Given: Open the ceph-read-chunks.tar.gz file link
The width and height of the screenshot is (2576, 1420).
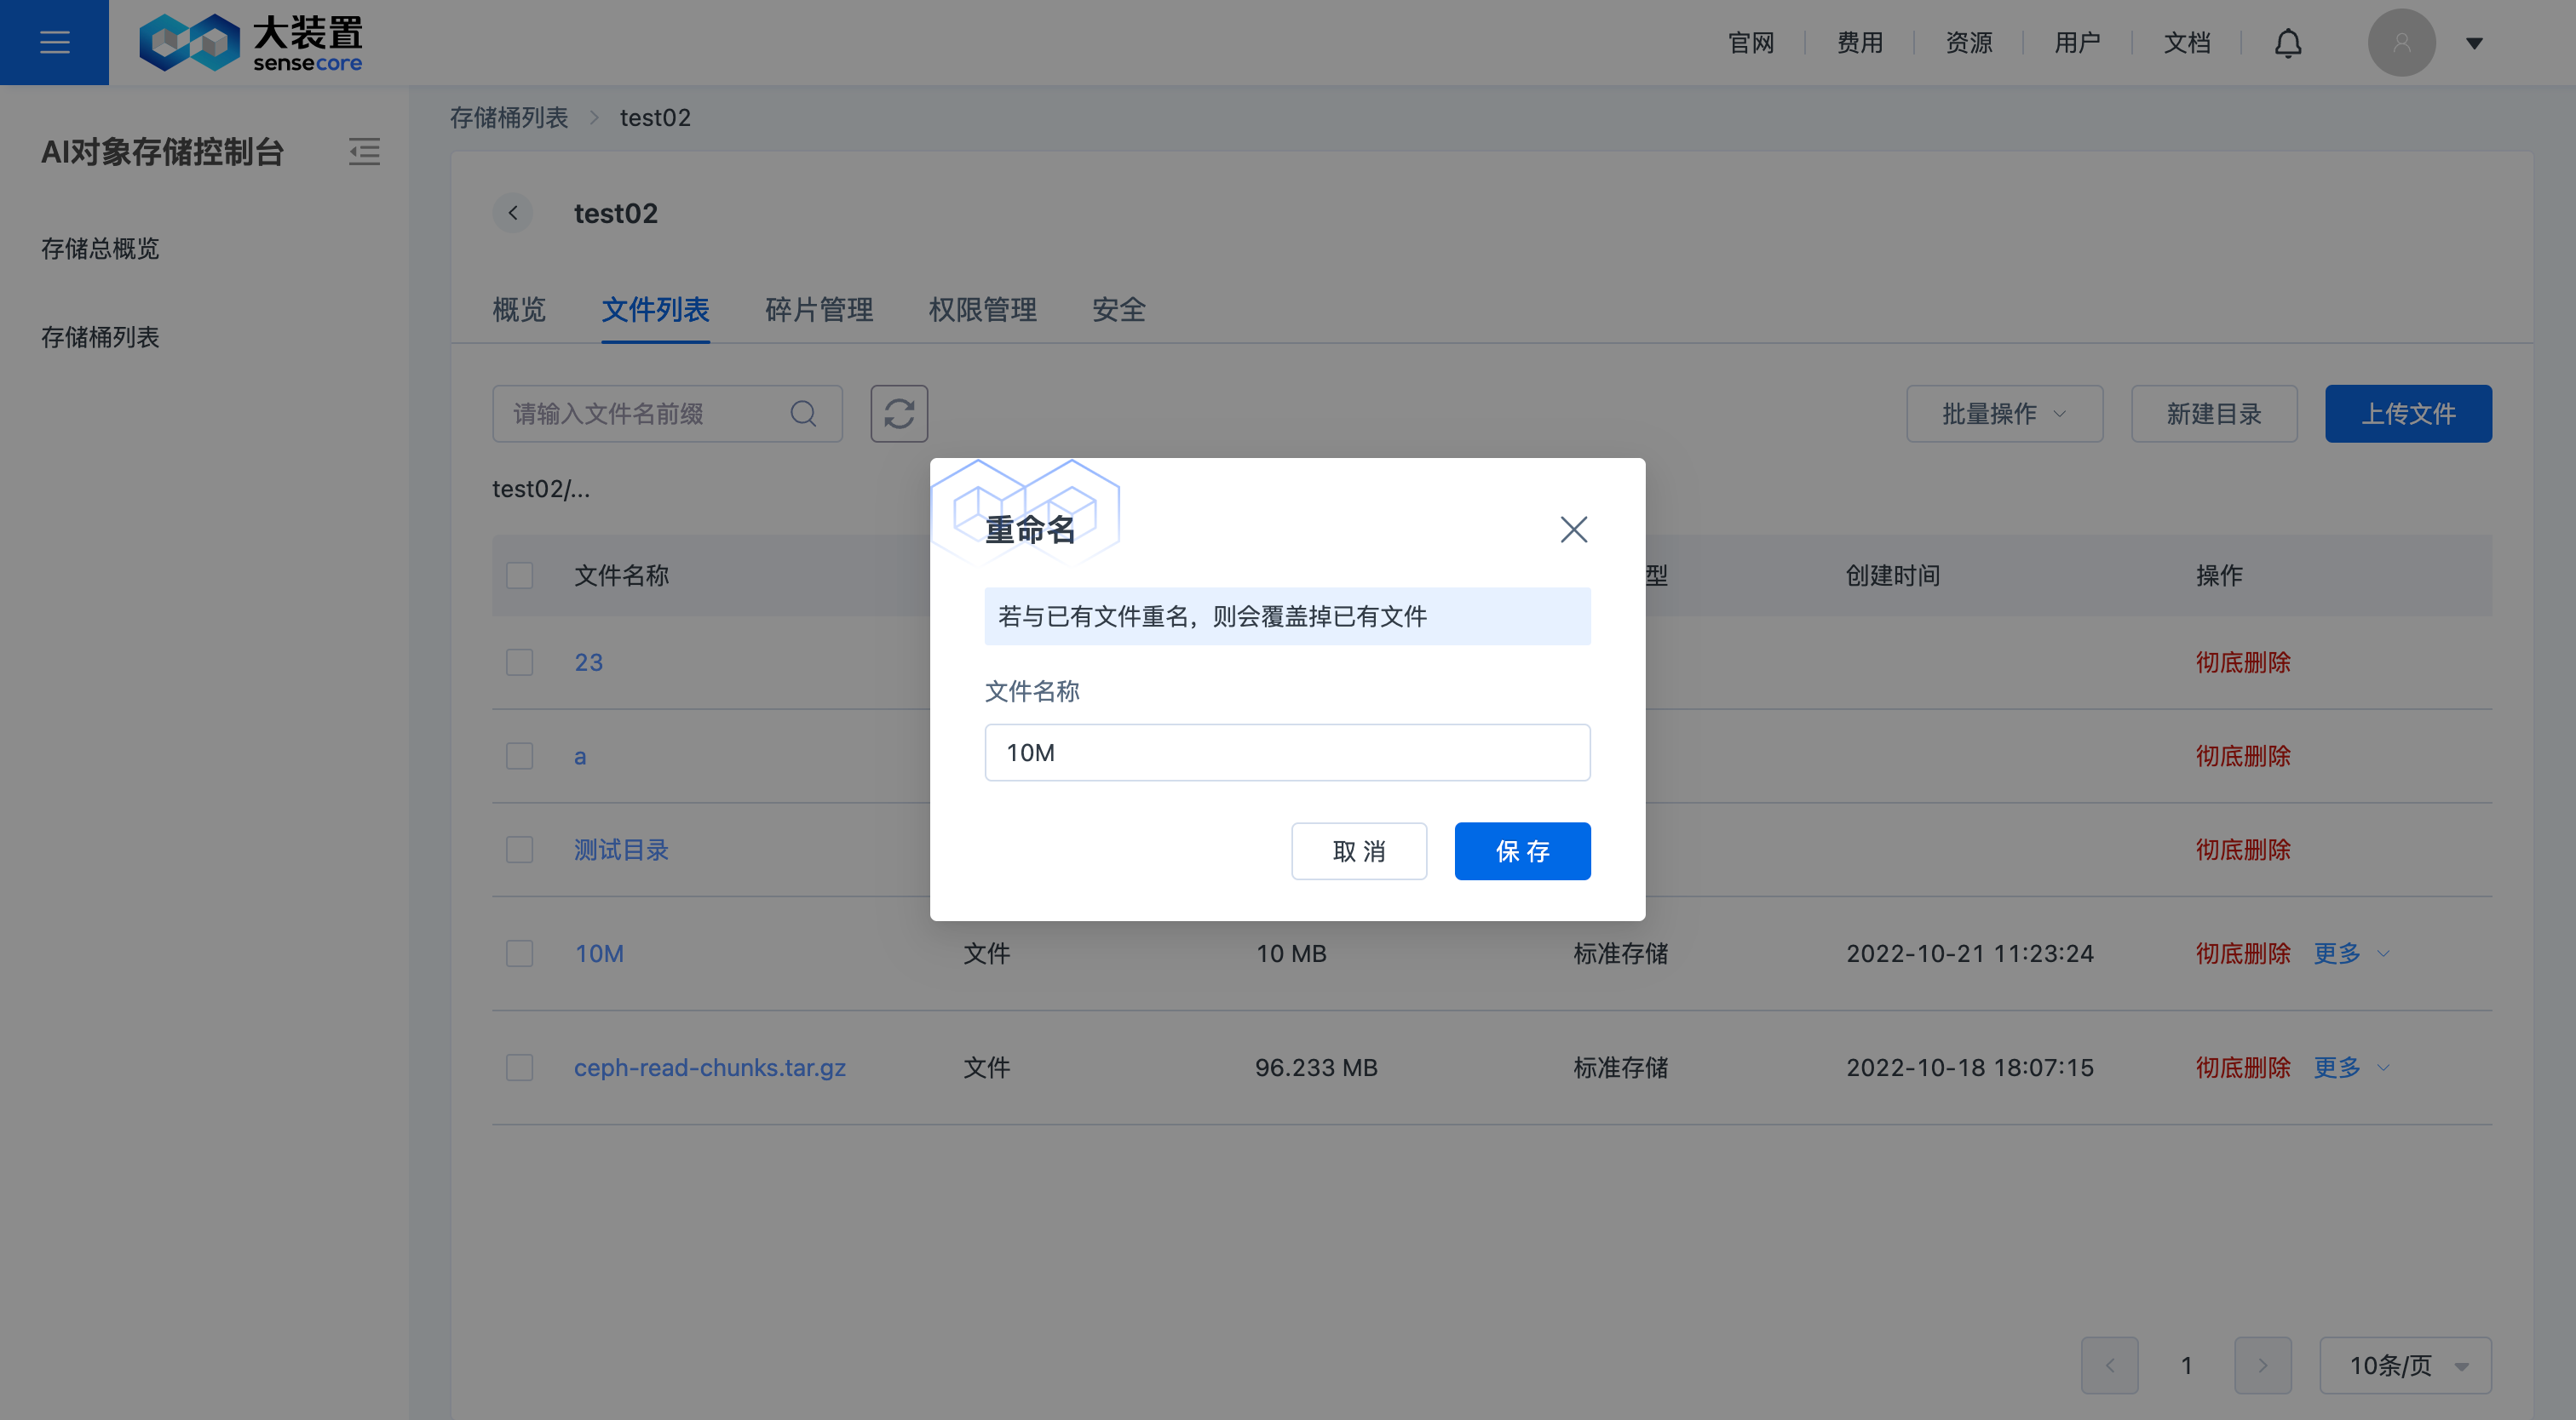Looking at the screenshot, I should click(710, 1068).
